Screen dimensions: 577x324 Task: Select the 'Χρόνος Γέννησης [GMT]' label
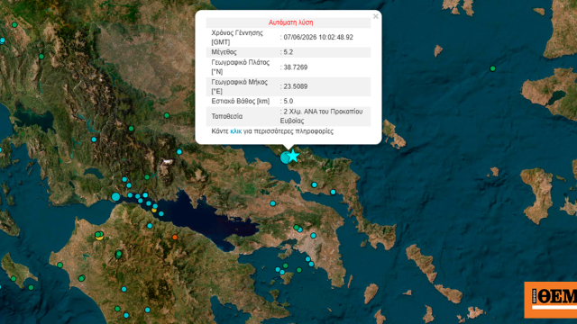point(237,38)
